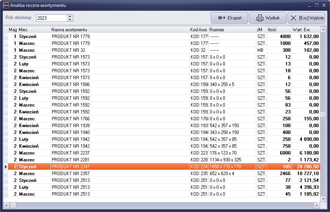Click the Eksport button
Image resolution: width=330 pixels, height=212 pixels.
pyautogui.click(x=230, y=18)
